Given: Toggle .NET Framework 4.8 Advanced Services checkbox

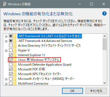Looking at the screenshot, I should [x=11, y=41].
